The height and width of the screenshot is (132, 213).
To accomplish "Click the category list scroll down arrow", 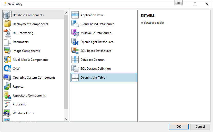I will point(66,119).
